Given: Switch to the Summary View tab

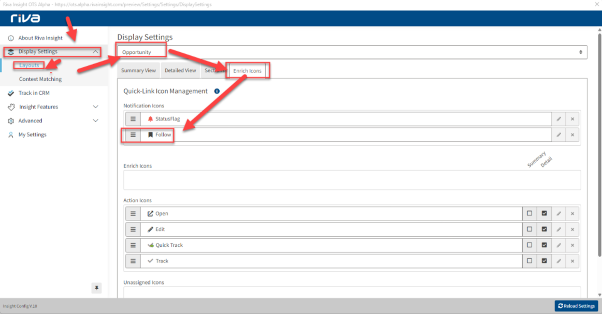Looking at the screenshot, I should point(138,70).
